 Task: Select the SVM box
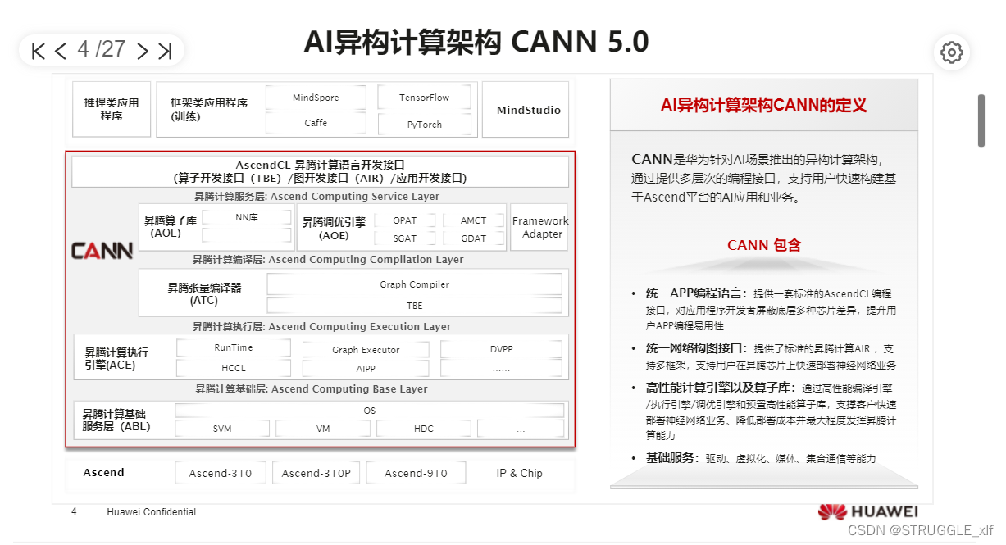click(x=222, y=429)
